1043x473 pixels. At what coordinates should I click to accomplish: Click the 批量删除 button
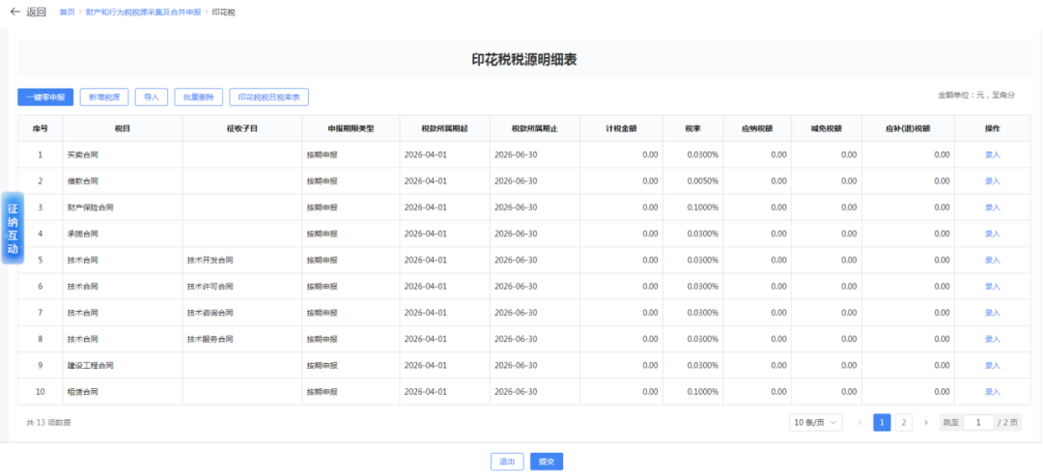198,97
